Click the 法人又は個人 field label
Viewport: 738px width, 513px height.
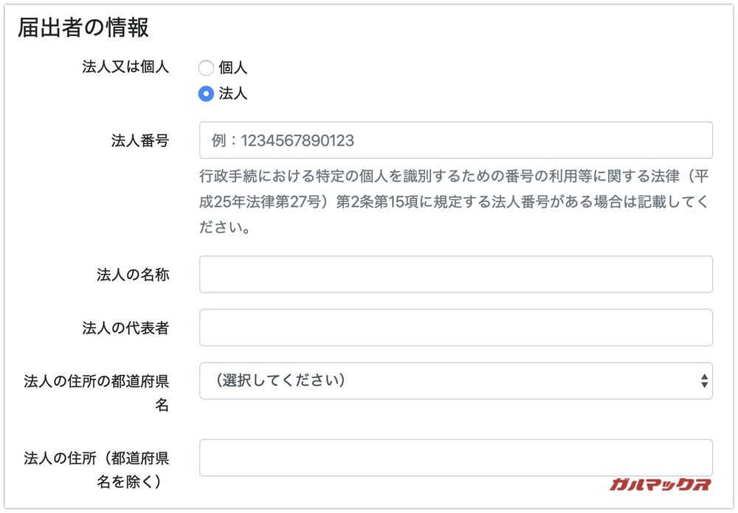pos(126,68)
